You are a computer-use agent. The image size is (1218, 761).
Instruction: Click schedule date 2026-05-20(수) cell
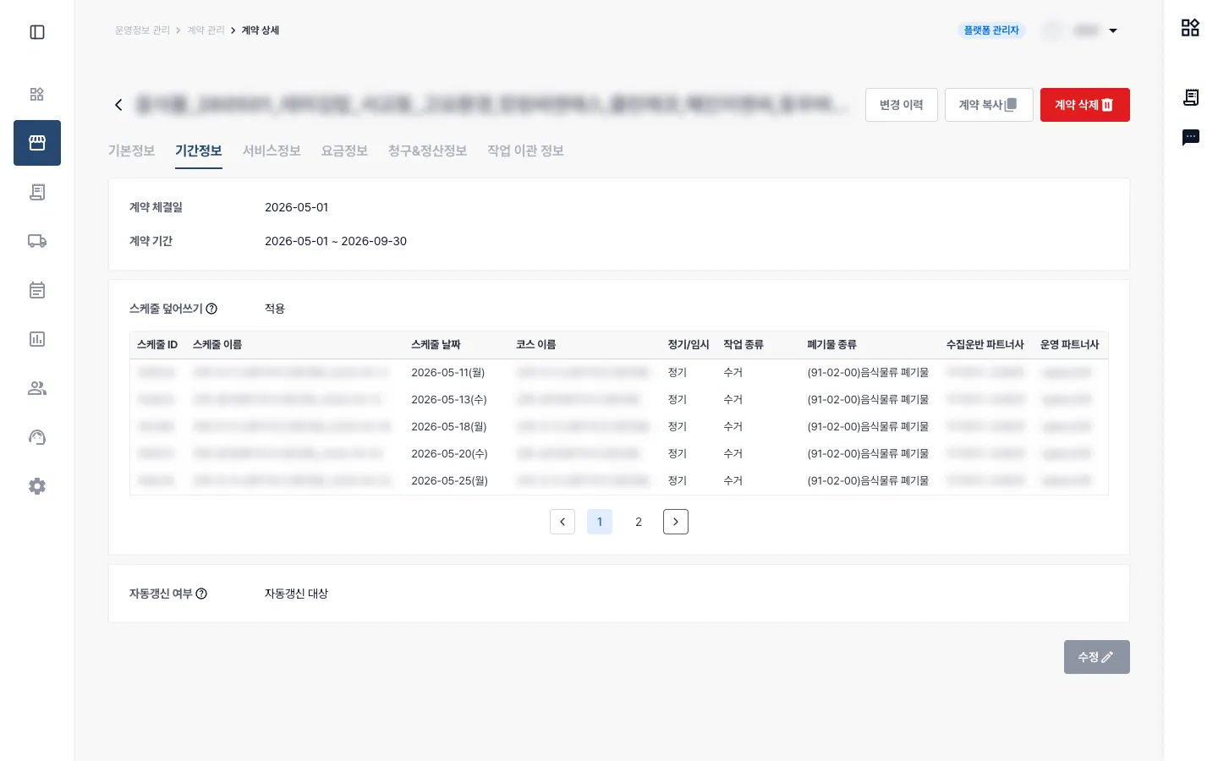click(x=449, y=454)
